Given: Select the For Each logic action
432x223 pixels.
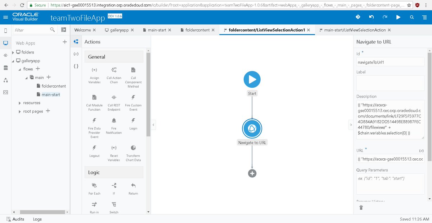Looking at the screenshot, I should 94,189.
